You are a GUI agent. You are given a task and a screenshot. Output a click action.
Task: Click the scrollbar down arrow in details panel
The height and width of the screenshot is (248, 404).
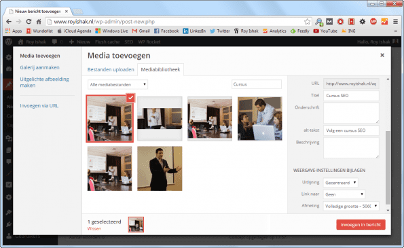tap(388, 211)
